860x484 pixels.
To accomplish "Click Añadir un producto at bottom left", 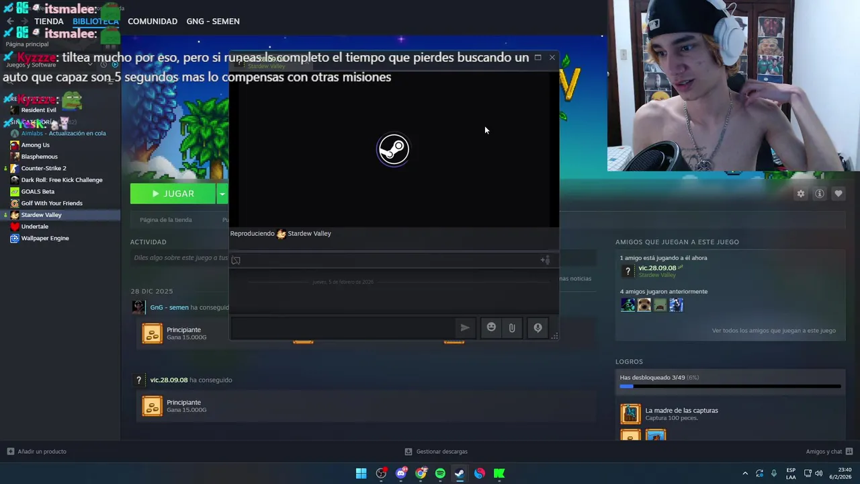I will pyautogui.click(x=37, y=452).
